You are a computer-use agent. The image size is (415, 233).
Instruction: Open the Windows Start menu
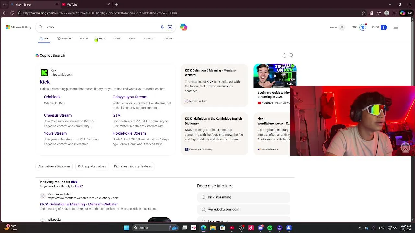126,228
